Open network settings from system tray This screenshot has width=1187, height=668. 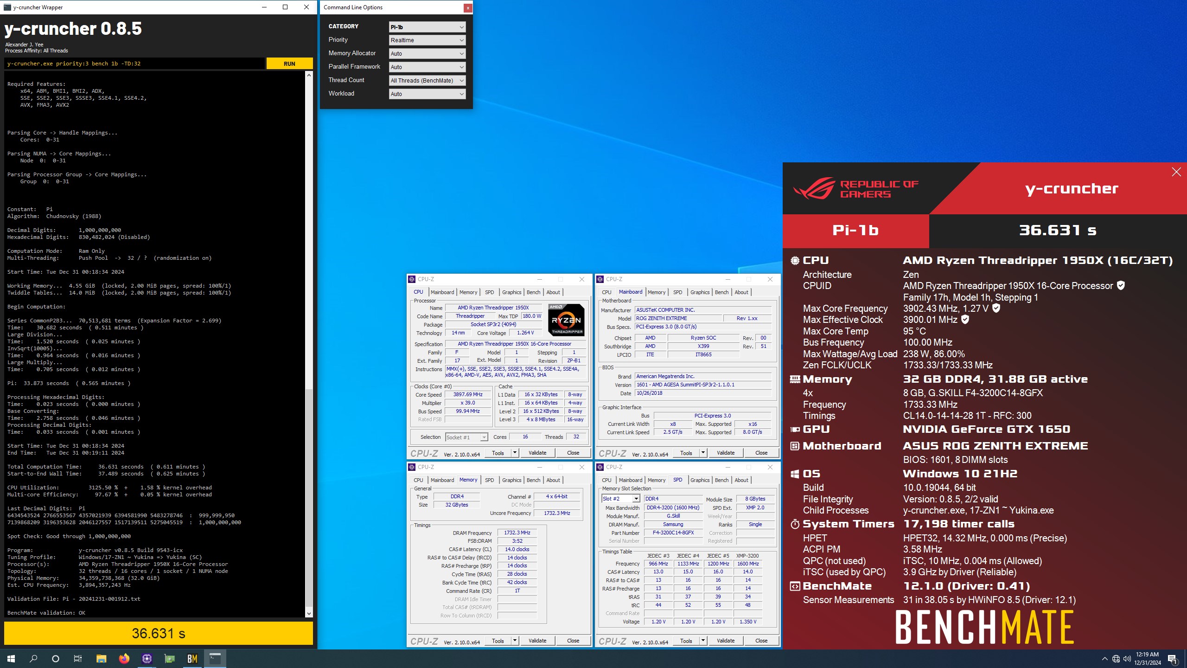1116,659
